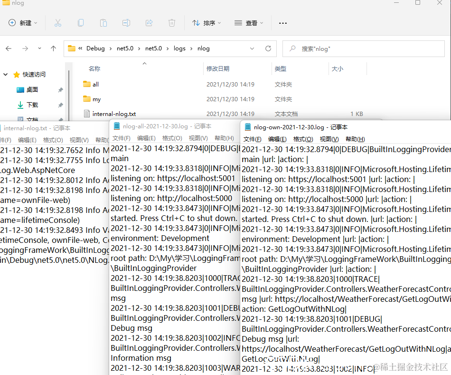Click the nlog folder icon in Explorer title bar
Image resolution: width=451 pixels, height=375 pixels.
tap(6, 2)
